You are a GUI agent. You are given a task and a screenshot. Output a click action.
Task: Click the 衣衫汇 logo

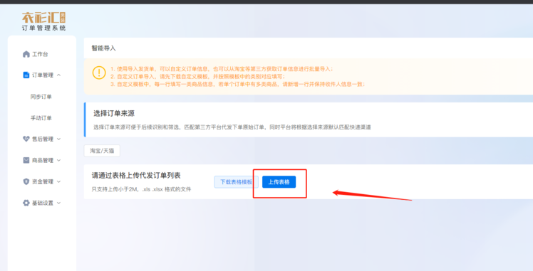click(44, 18)
